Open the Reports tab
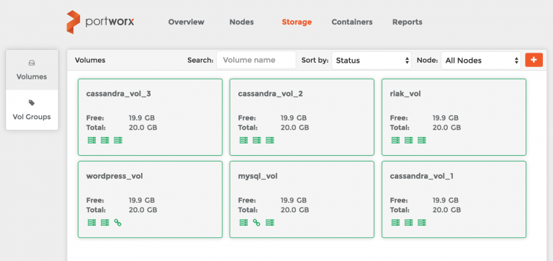The image size is (553, 261). coord(408,22)
